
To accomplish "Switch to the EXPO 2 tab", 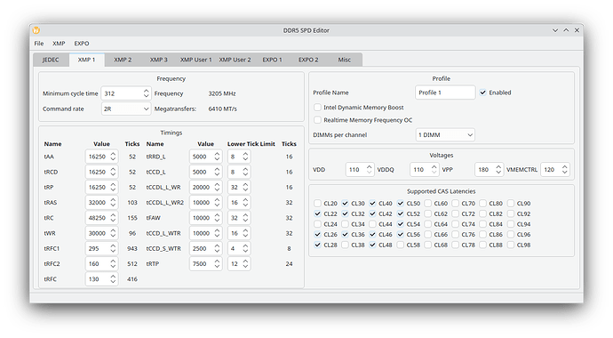I will point(308,60).
